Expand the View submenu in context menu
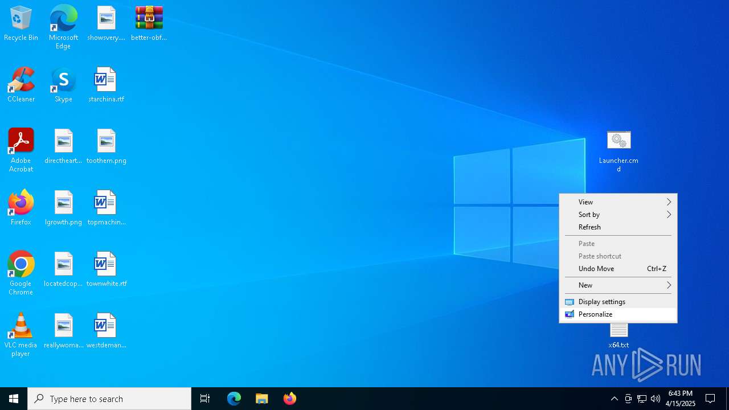This screenshot has height=410, width=729. click(x=618, y=202)
